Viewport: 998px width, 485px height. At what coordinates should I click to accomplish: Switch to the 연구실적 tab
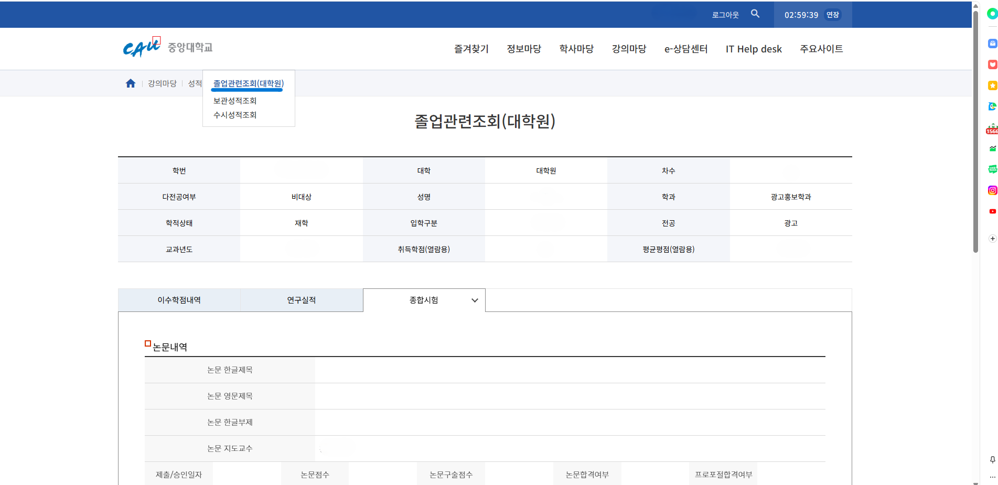(301, 300)
